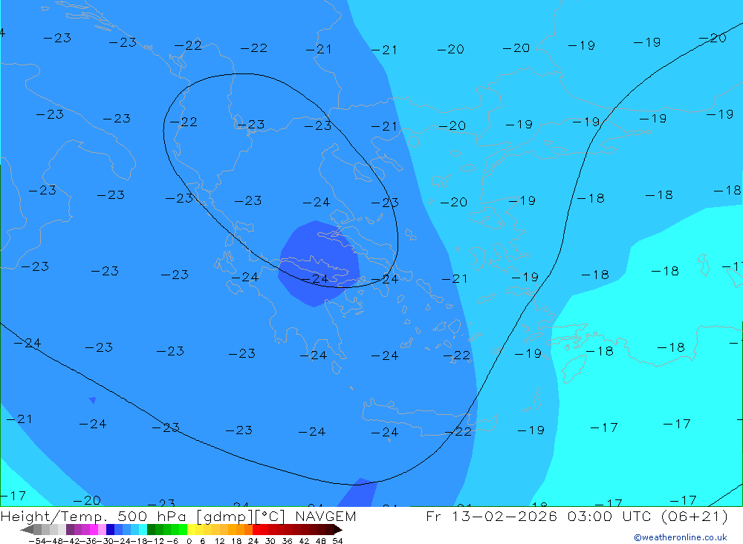Viewport: 743px width, 544px height.
Task: Select the 'Height/Temp.' title text
Action: click(x=54, y=516)
